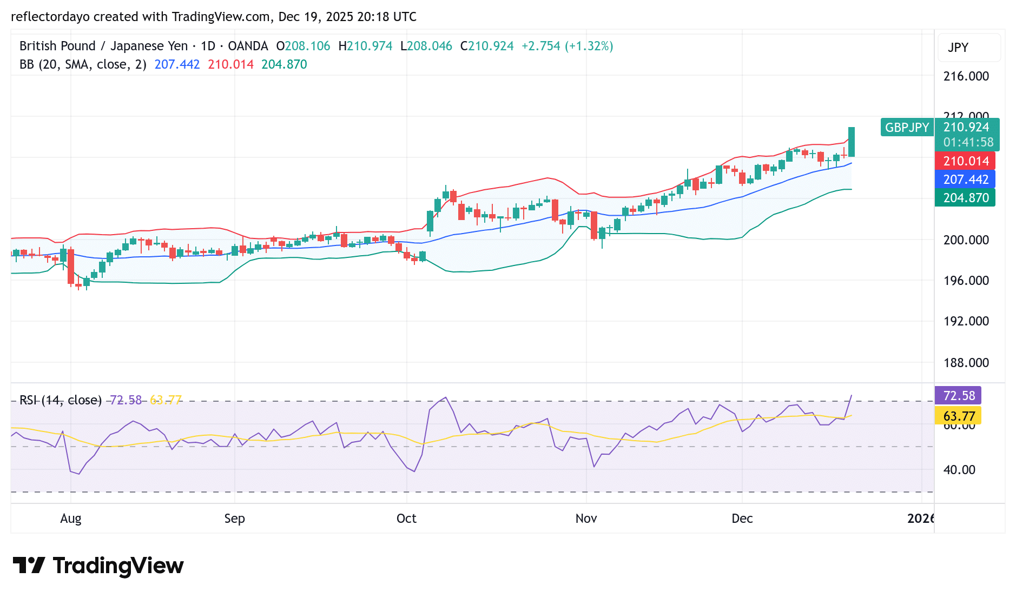The width and height of the screenshot is (1016, 598).
Task: Select the RSI value 72.58 badge
Action: point(958,396)
